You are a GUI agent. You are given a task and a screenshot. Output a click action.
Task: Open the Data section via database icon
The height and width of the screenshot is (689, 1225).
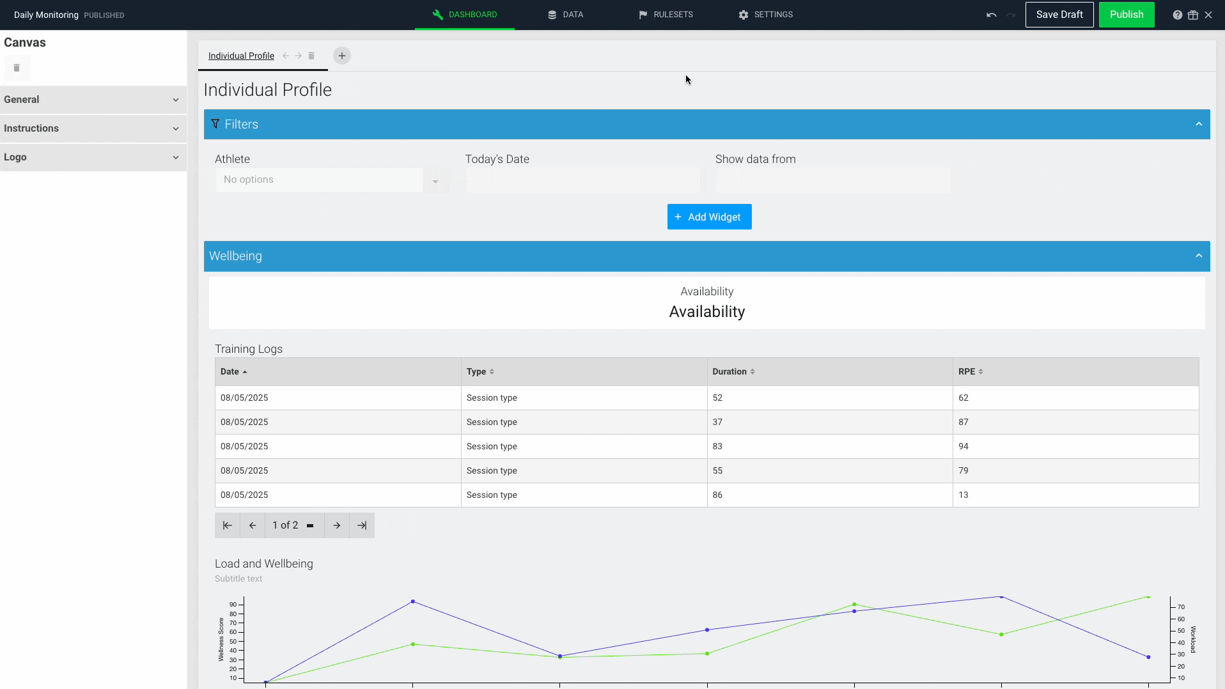[551, 14]
